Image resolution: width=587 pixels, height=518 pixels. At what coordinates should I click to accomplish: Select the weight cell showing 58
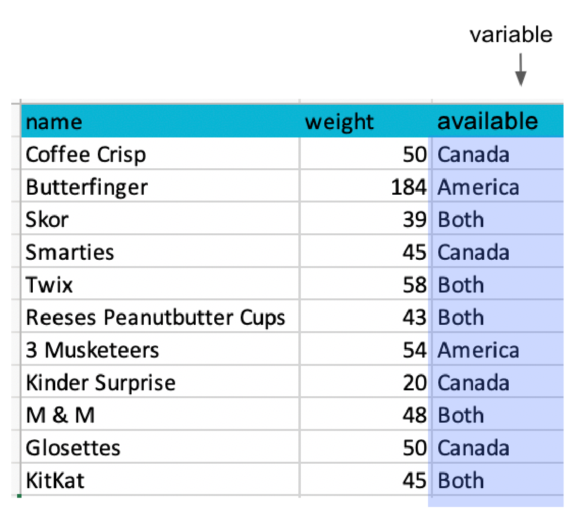[x=414, y=285]
